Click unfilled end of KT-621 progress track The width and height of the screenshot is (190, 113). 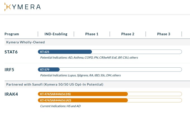pyautogui.click(x=137, y=52)
